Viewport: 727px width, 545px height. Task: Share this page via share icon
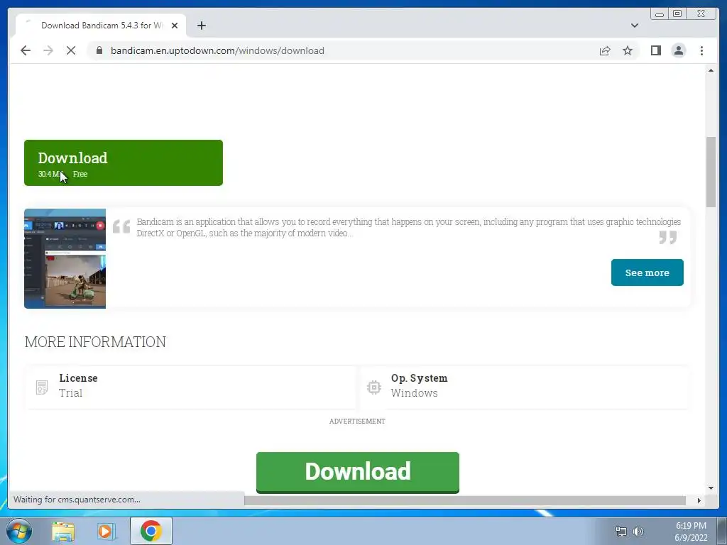click(x=605, y=50)
